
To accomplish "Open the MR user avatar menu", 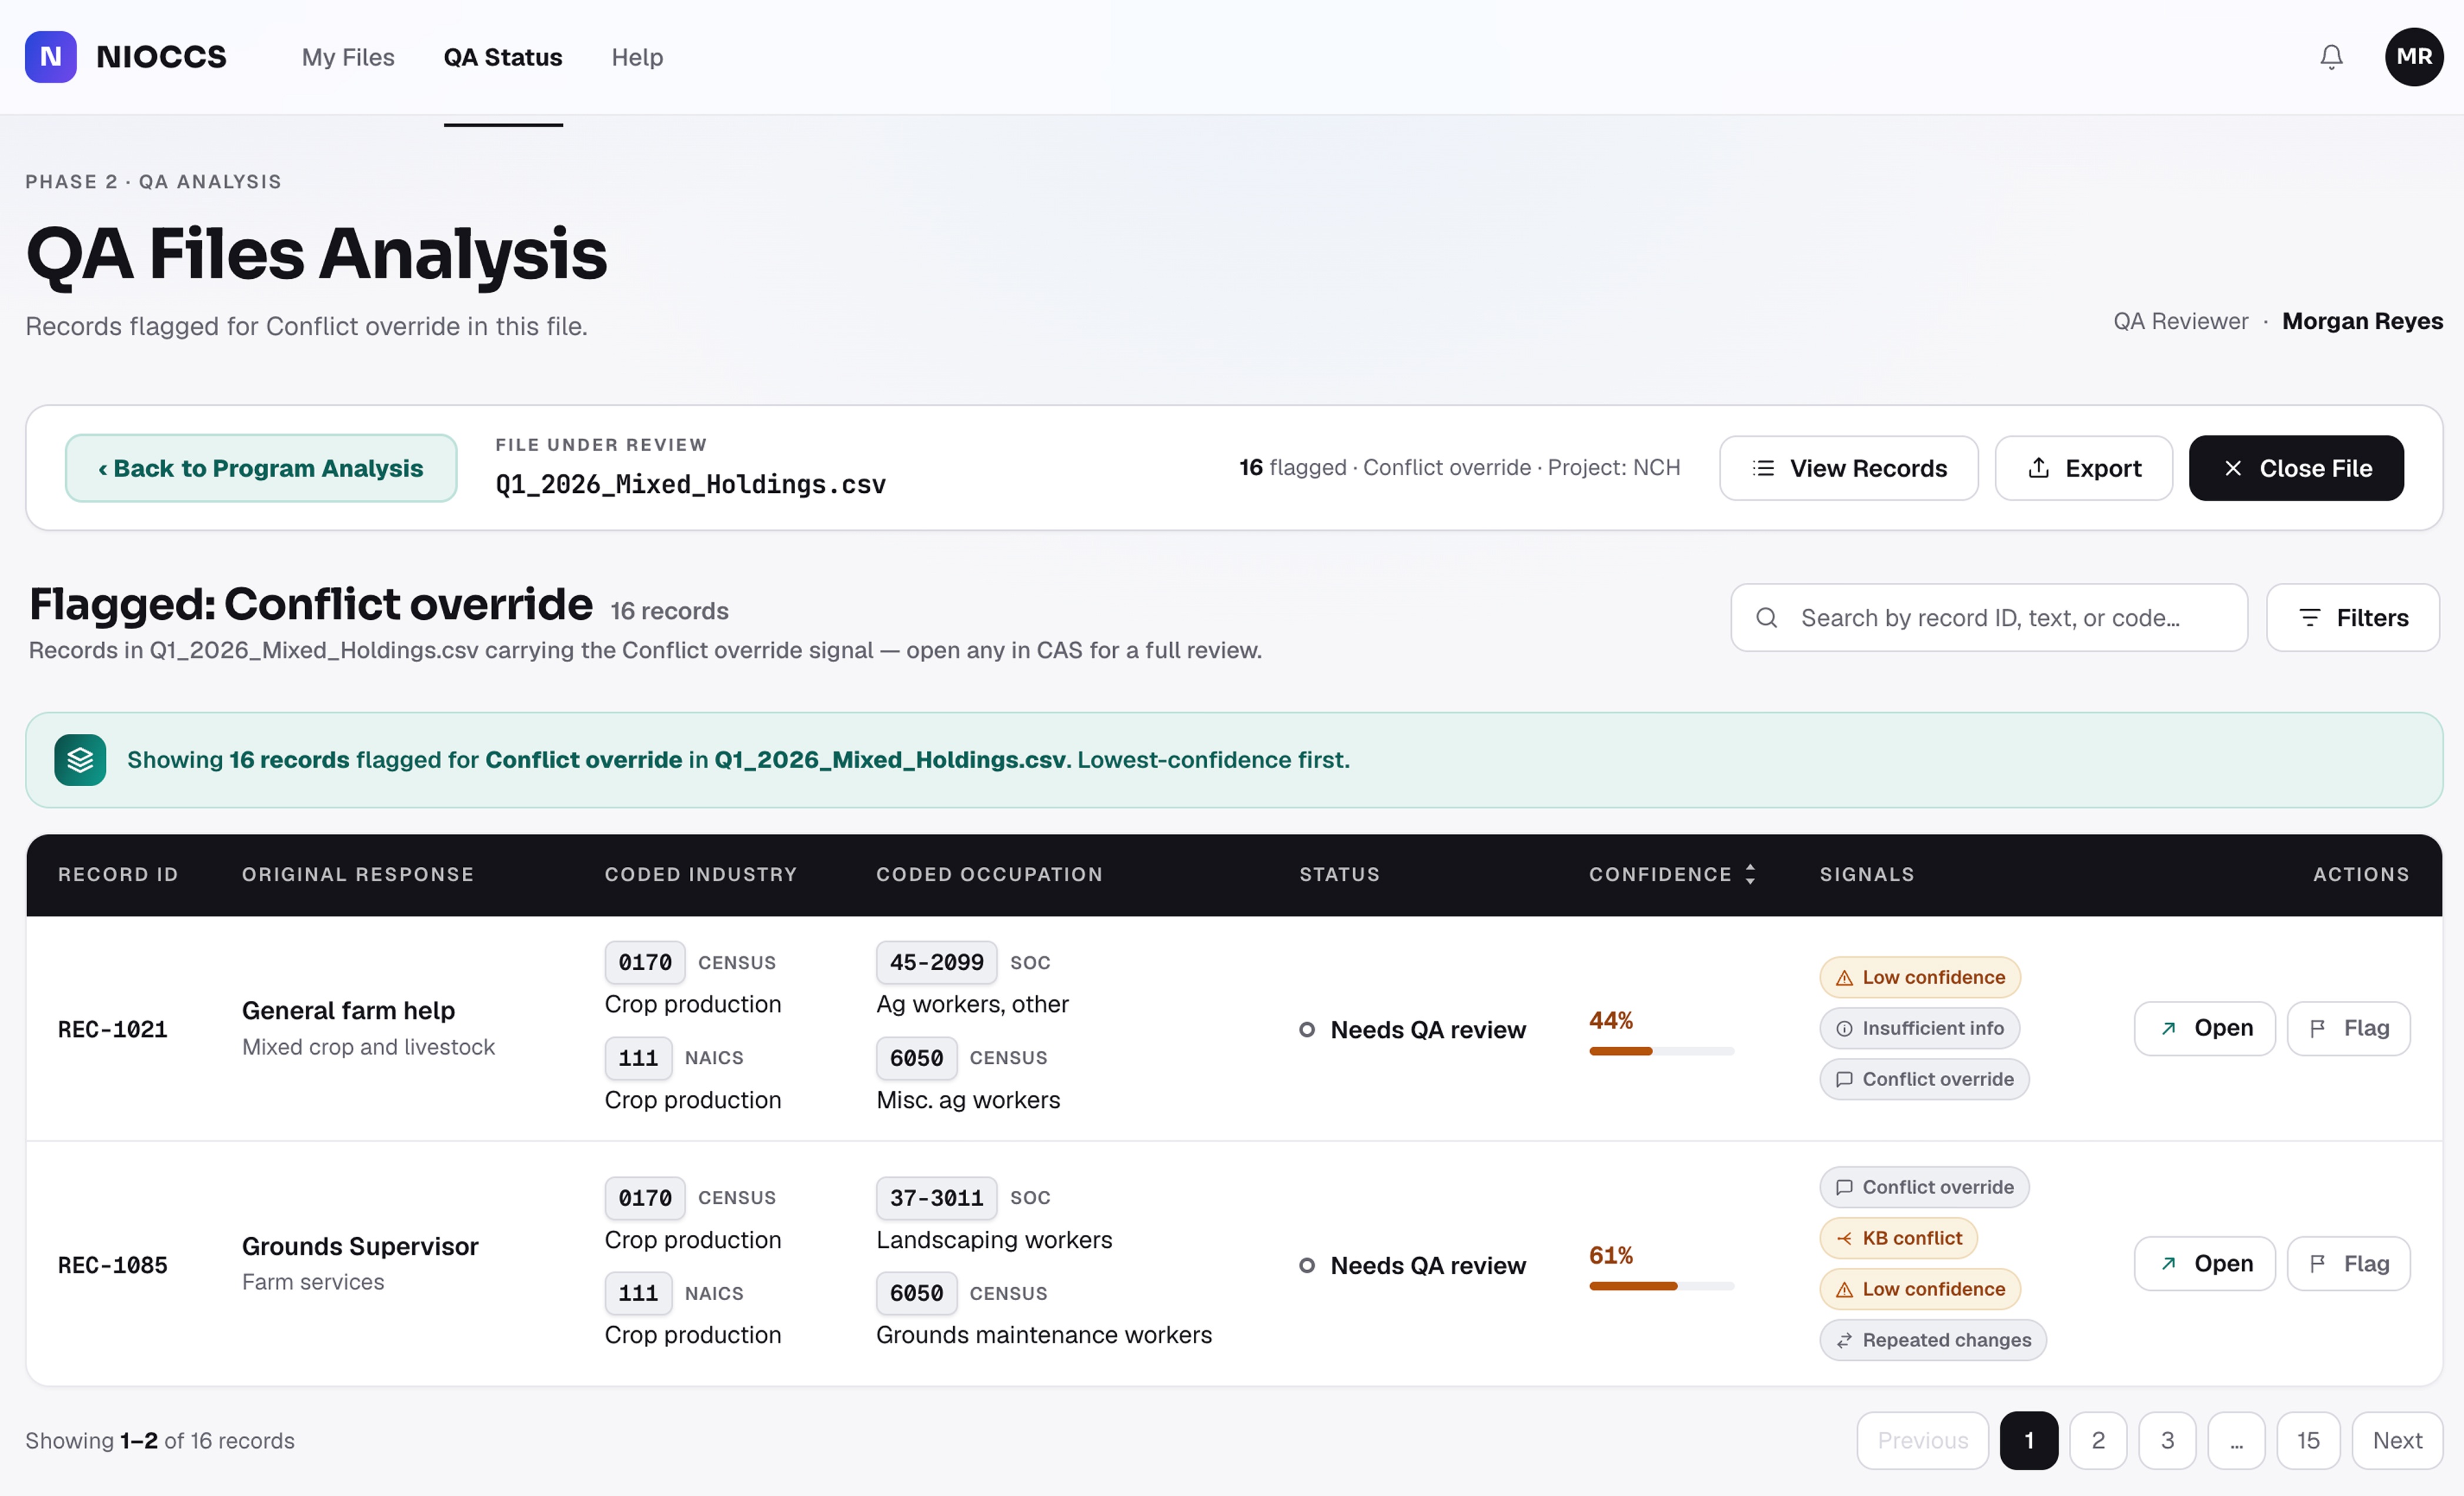I will (x=2413, y=57).
